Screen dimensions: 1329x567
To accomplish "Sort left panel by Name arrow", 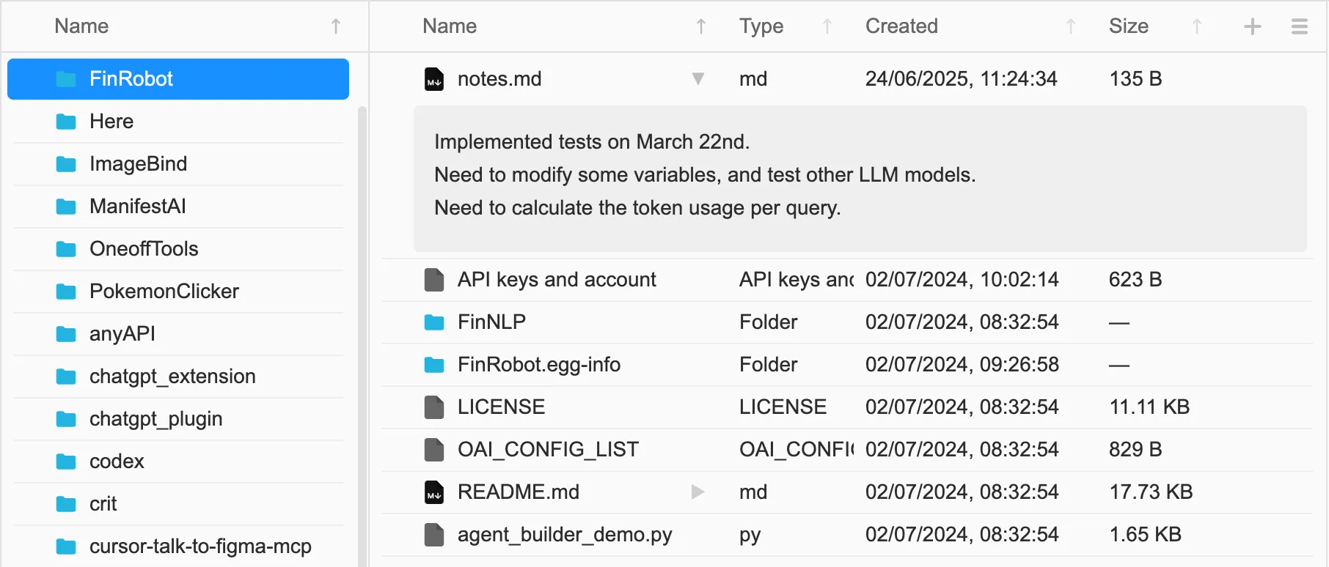I will (336, 27).
